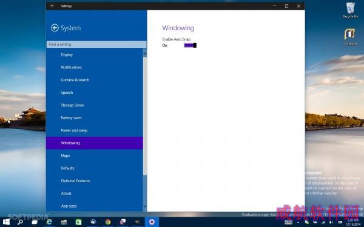Open Google Chrome from the taskbar

(108, 222)
